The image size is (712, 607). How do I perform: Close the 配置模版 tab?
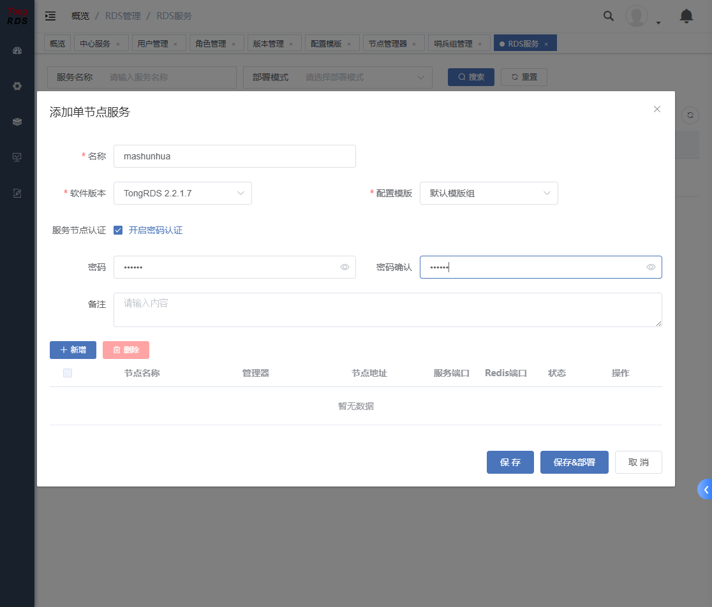pyautogui.click(x=349, y=44)
